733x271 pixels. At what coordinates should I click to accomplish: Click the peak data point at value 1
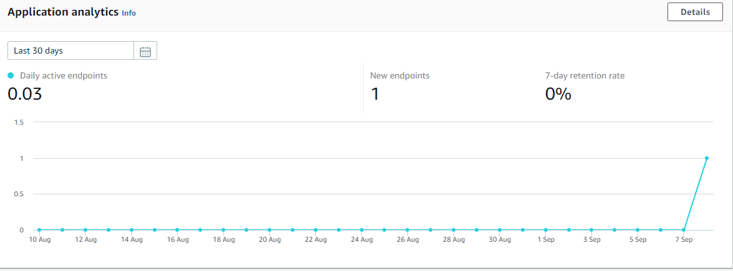[x=706, y=158]
